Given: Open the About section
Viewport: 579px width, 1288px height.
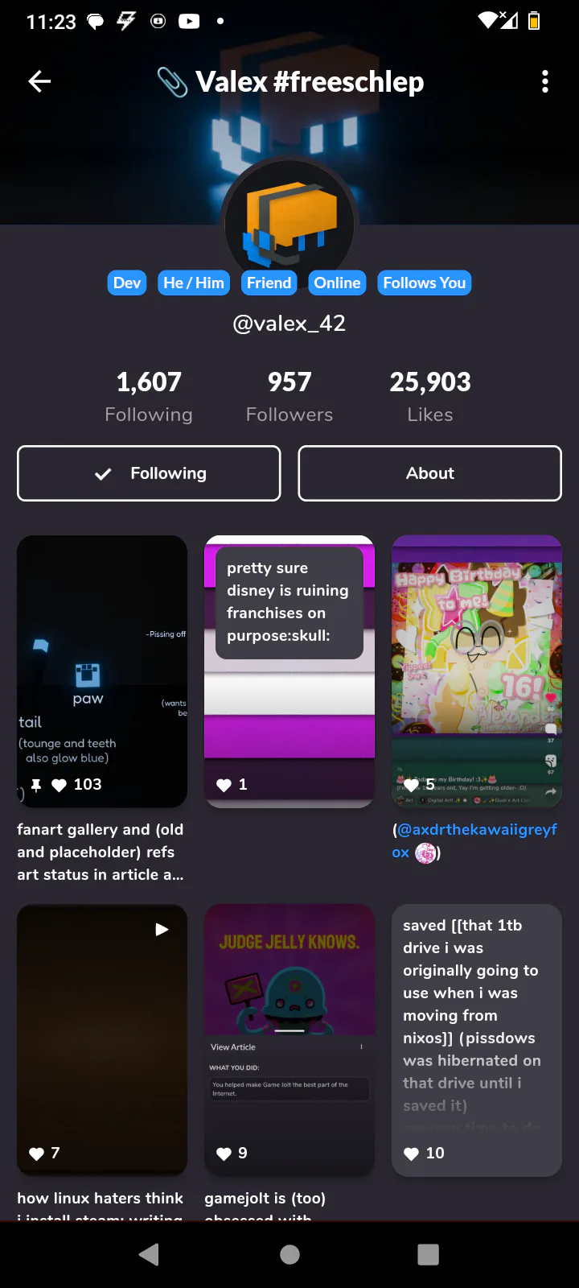Looking at the screenshot, I should point(429,473).
